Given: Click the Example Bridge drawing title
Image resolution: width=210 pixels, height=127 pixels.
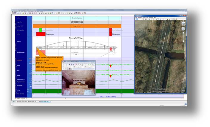Looking at the screenshot, I should pyautogui.click(x=76, y=38).
